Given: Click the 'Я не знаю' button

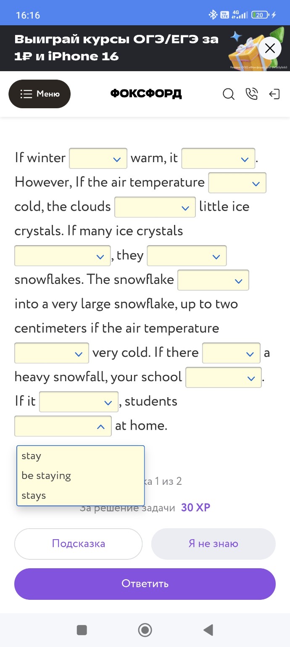Looking at the screenshot, I should (x=213, y=544).
